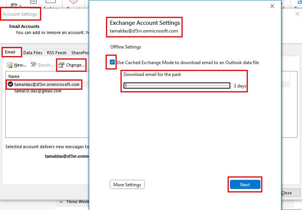Select the tamaldas@zf3vr.onmicrosoft.com account row
Screen dimensions: 302x210
(47, 84)
